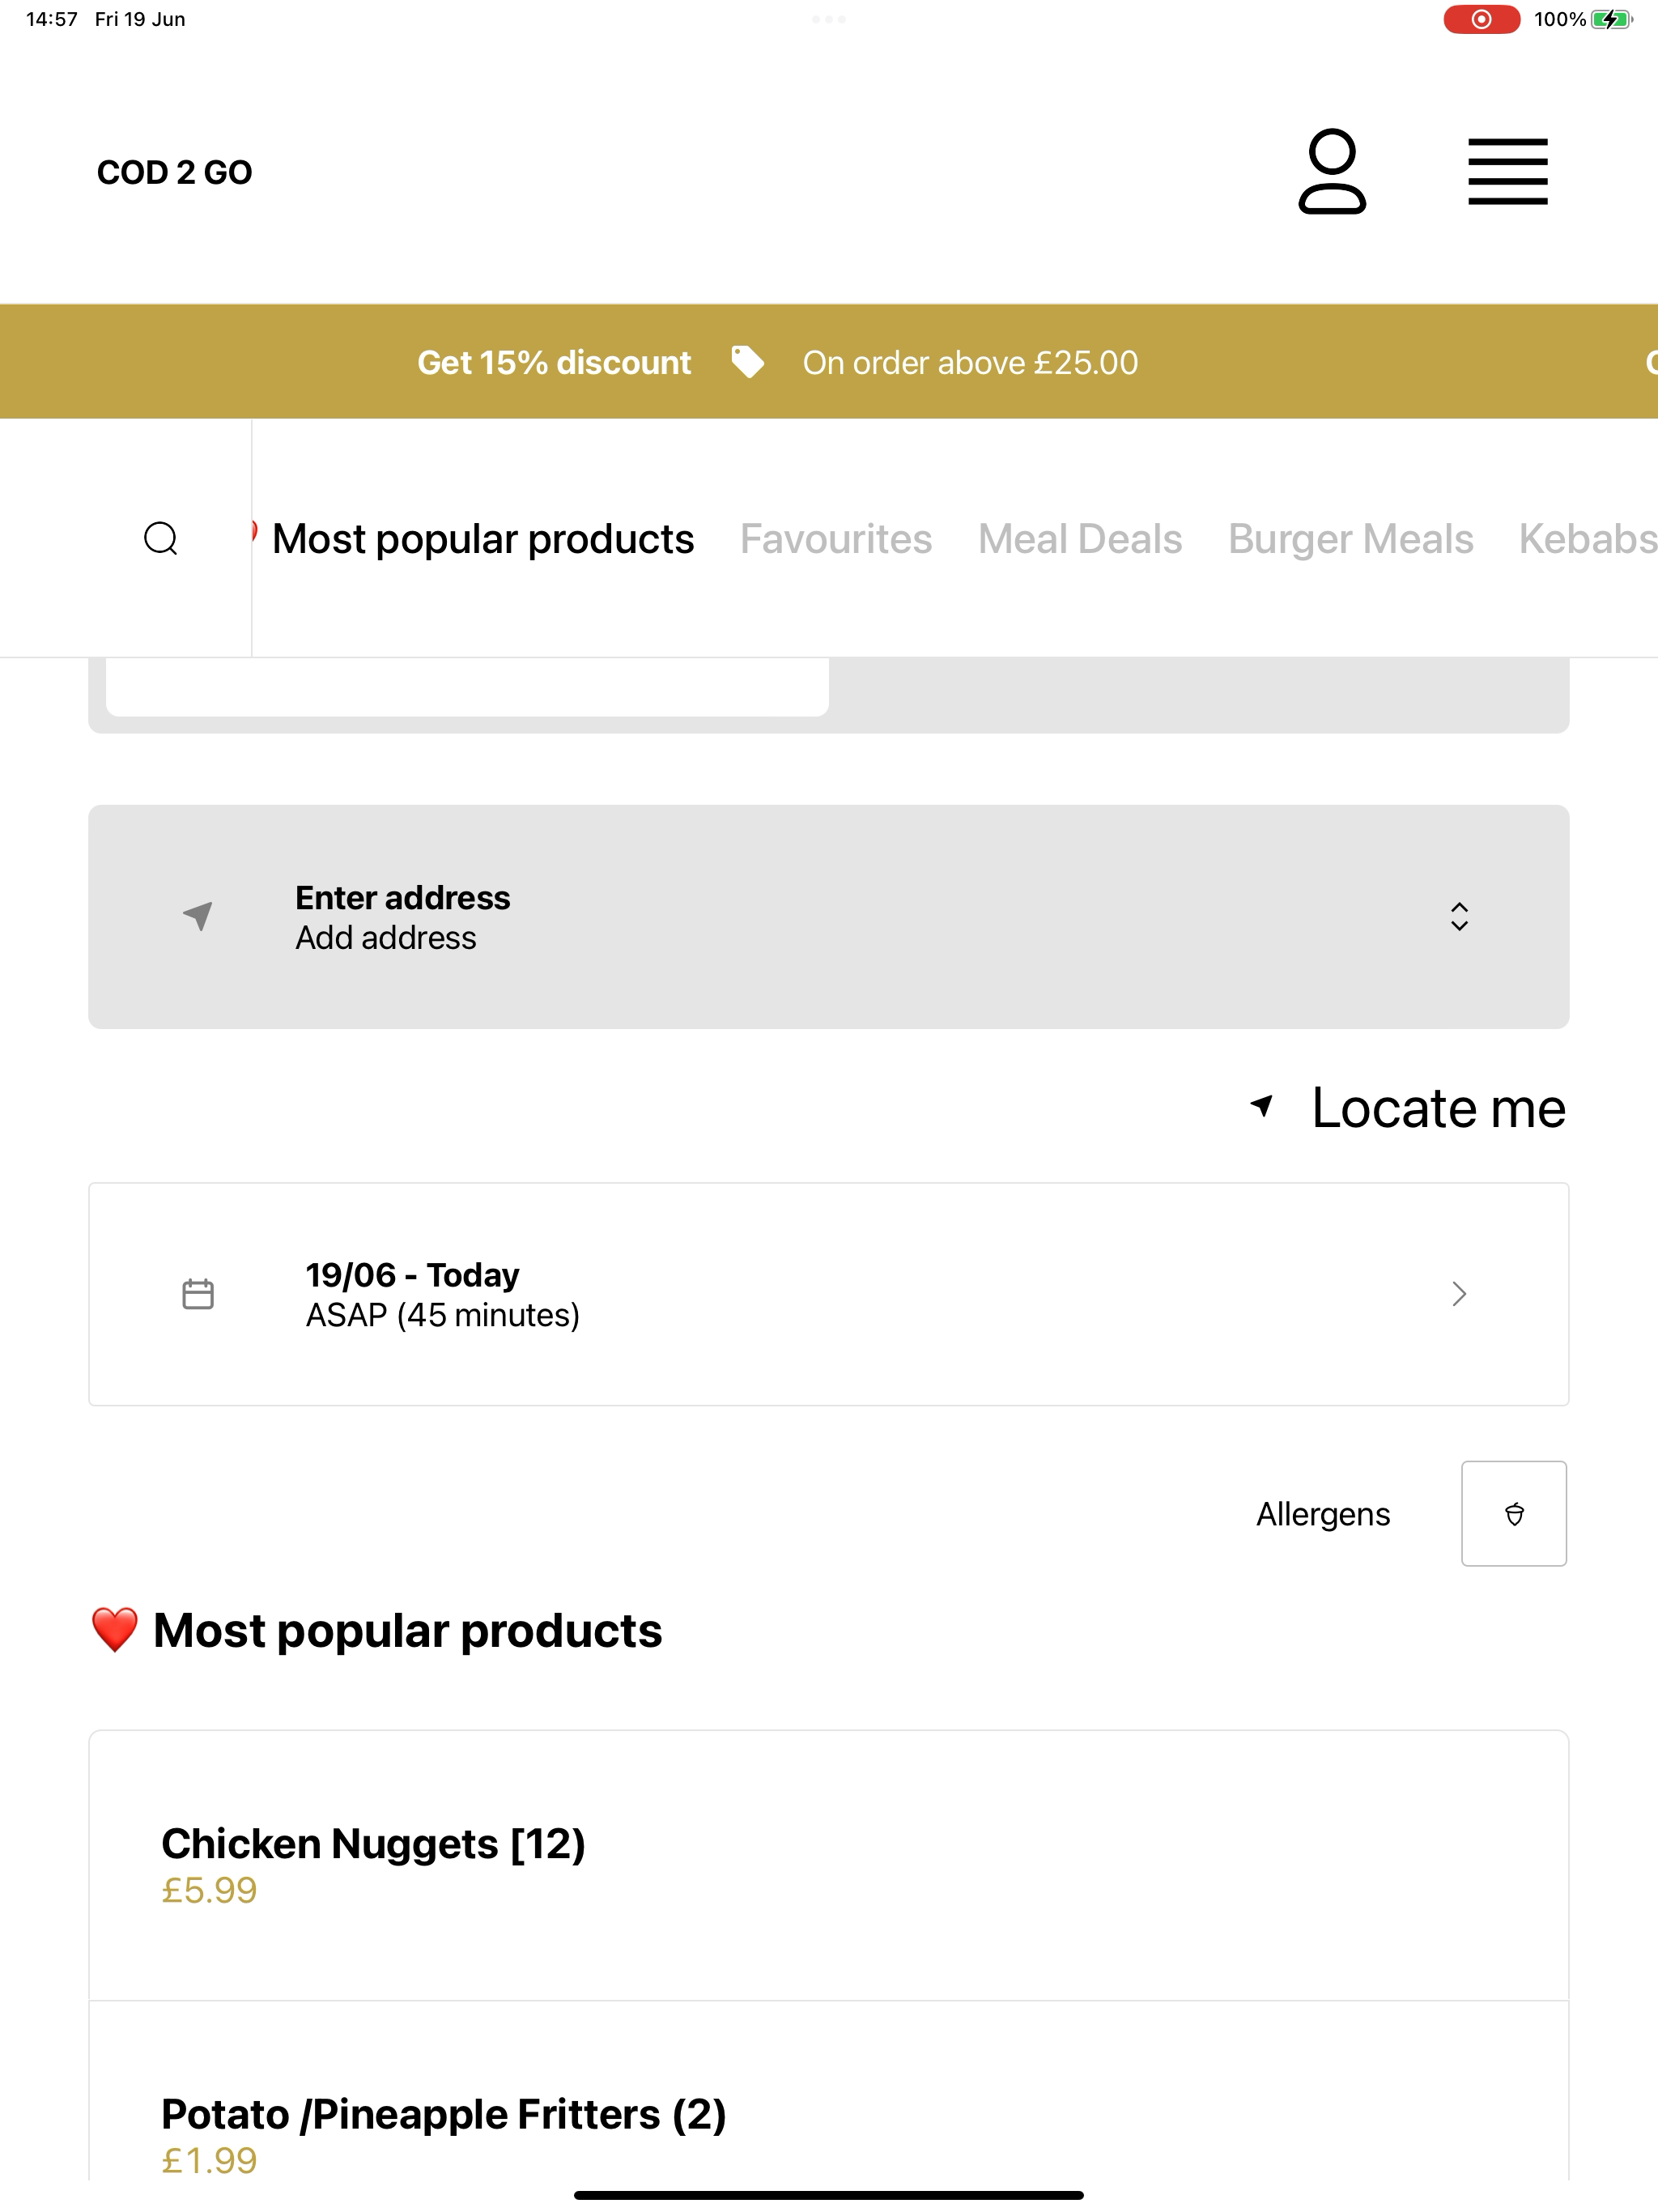
Task: Open the hamburger menu
Action: (x=1507, y=172)
